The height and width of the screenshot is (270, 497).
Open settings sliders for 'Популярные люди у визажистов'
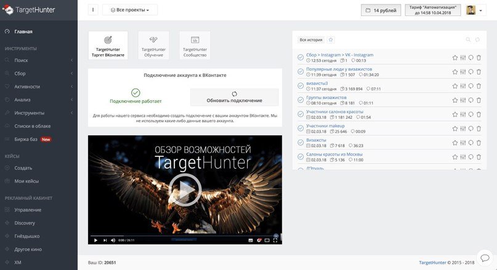click(463, 72)
